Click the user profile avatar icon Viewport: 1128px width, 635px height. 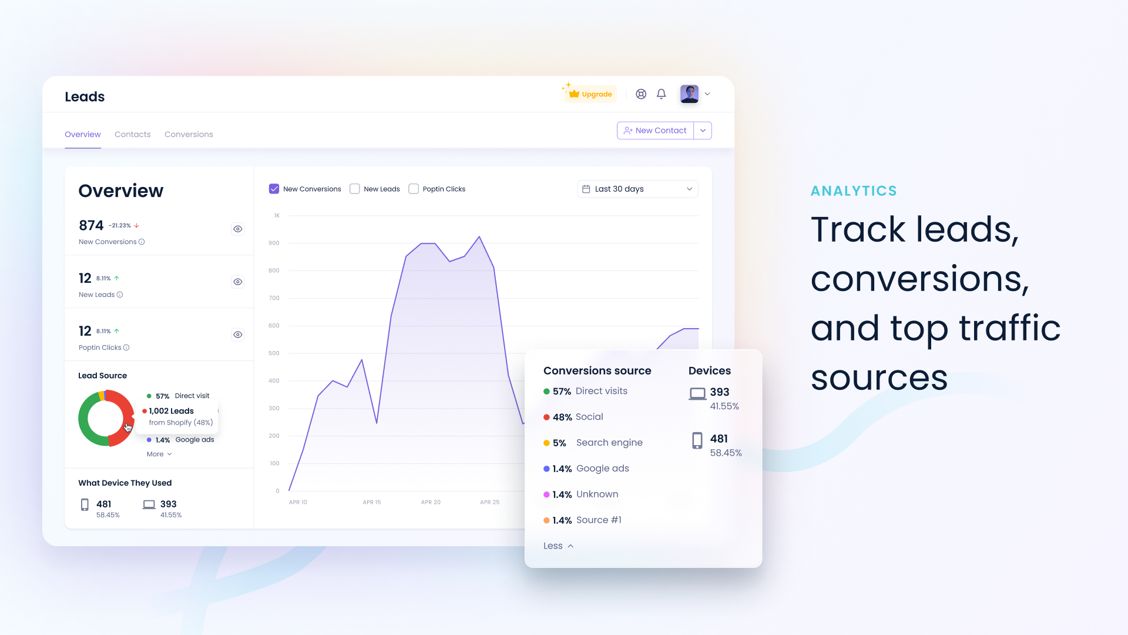point(689,93)
